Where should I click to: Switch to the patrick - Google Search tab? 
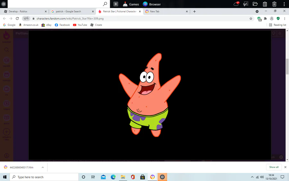point(72,12)
